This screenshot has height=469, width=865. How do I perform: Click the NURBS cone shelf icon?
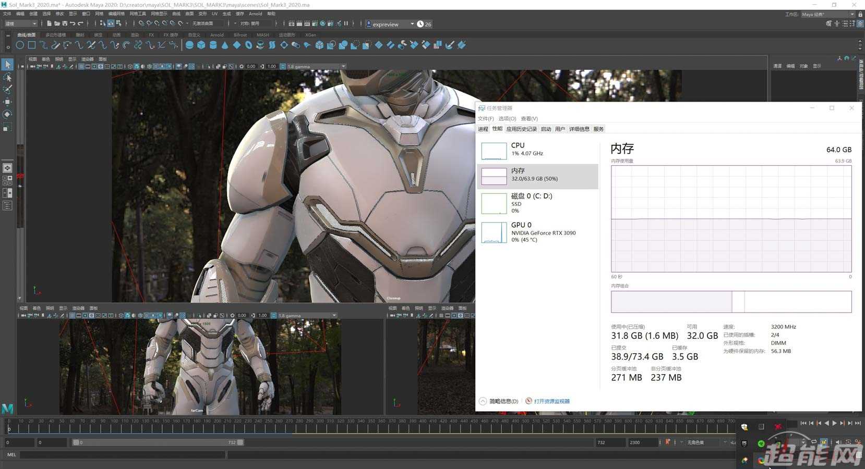click(x=225, y=45)
